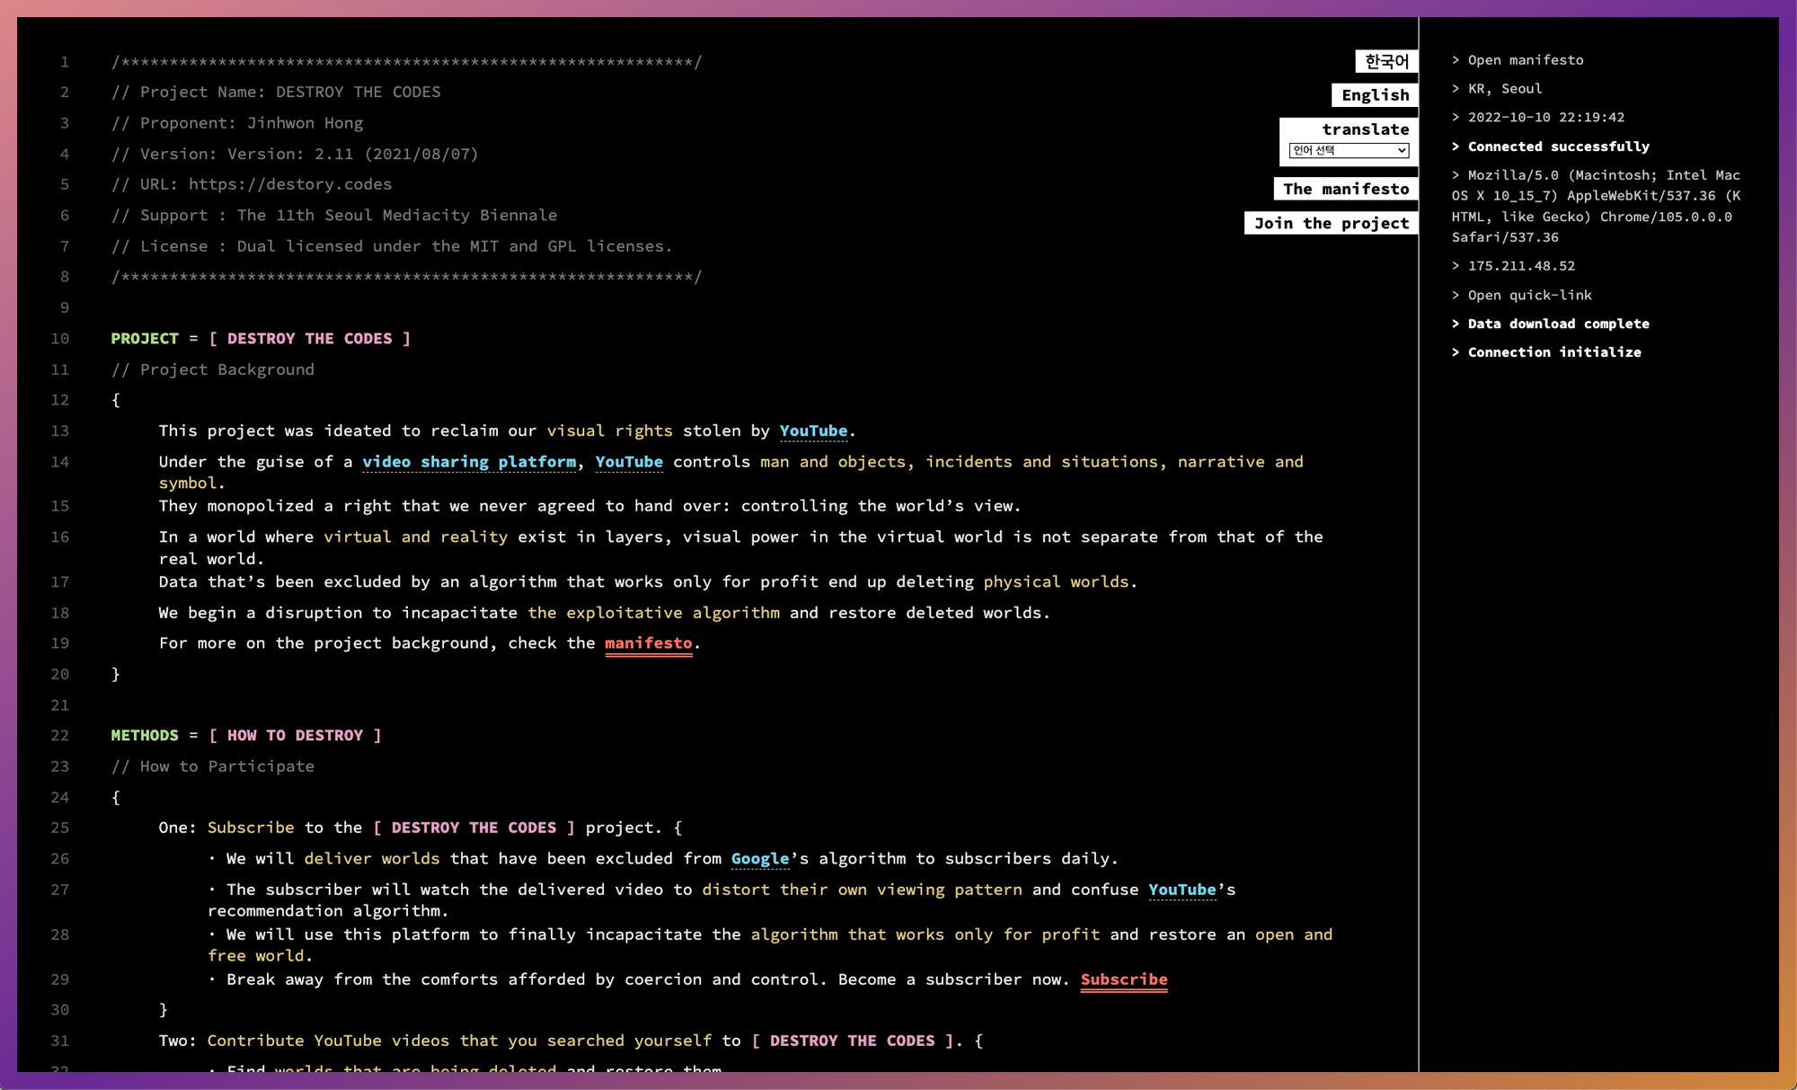Screen dimensions: 1797x1090
Task: Open The manifesto menu item
Action: (1345, 189)
